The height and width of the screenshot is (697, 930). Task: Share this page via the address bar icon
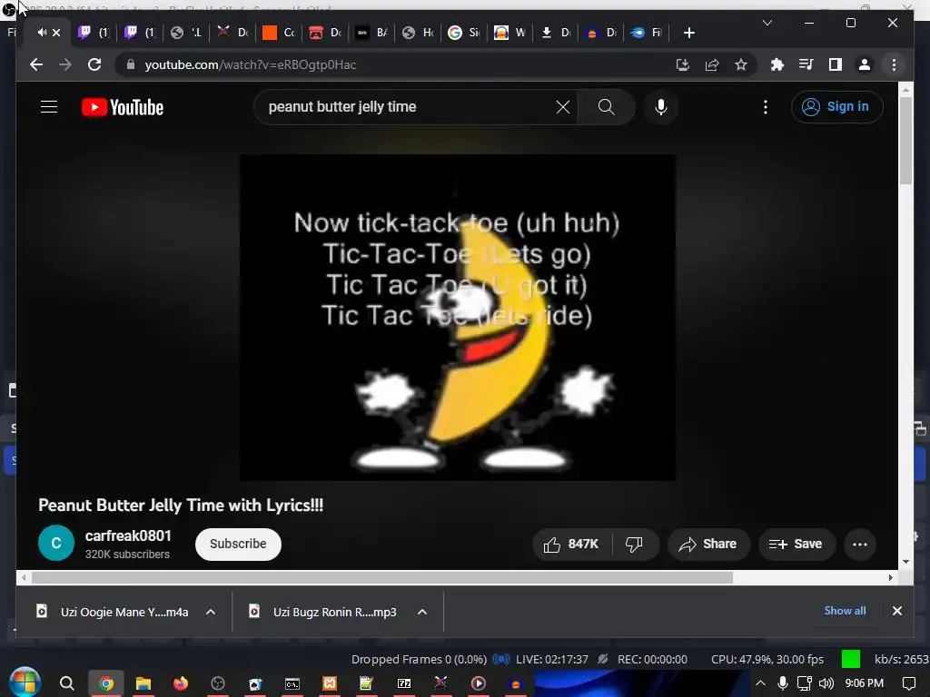(x=712, y=64)
